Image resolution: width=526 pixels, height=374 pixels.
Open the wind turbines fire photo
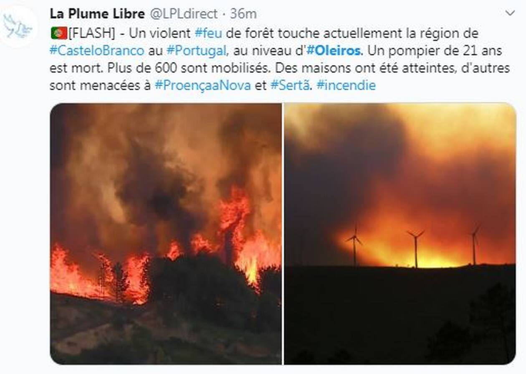pos(400,234)
